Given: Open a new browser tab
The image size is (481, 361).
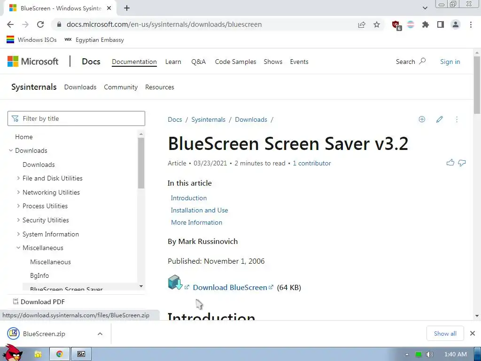Looking at the screenshot, I should [127, 8].
